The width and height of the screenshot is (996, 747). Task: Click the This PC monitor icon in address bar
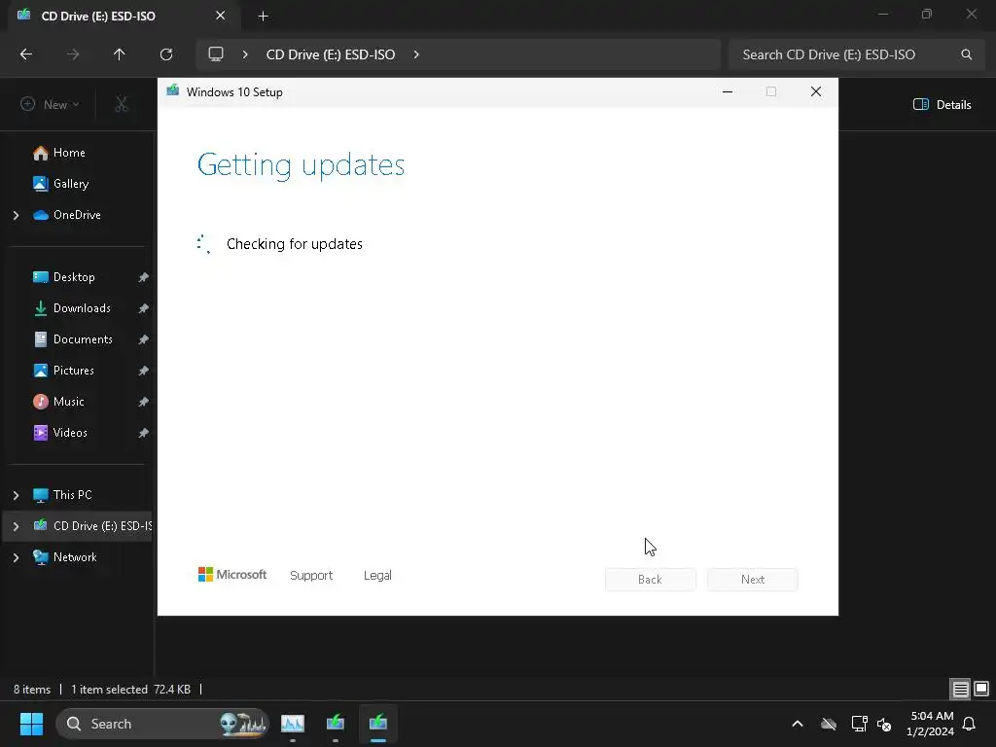coord(216,54)
